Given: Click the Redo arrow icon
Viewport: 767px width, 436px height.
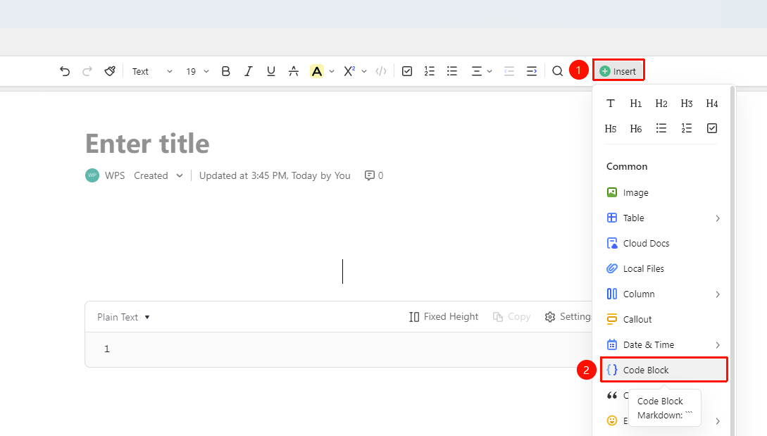Looking at the screenshot, I should coord(87,71).
